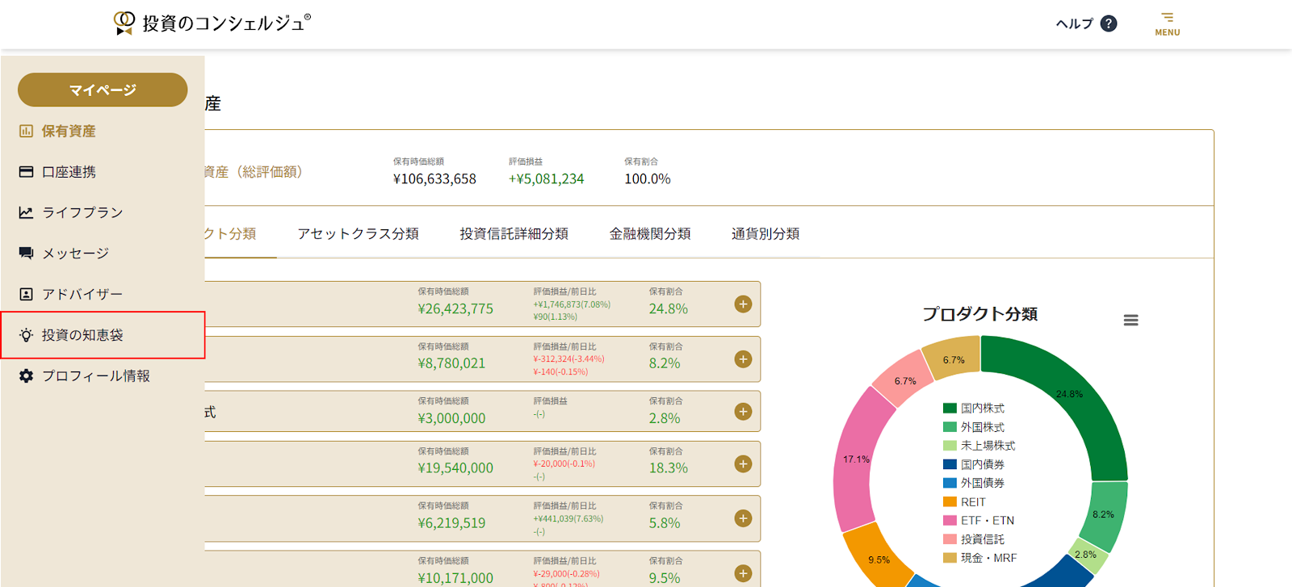The height and width of the screenshot is (587, 1292).
Task: Toggle 国内債券 legend item
Action: [974, 464]
